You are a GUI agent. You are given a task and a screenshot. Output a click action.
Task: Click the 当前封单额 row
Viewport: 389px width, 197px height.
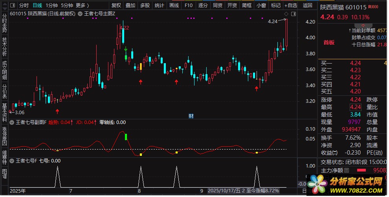click(368, 31)
